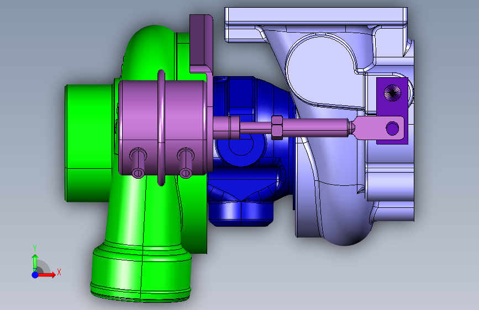Select the right hose nipple on actuator
479x310 pixels.
click(186, 163)
